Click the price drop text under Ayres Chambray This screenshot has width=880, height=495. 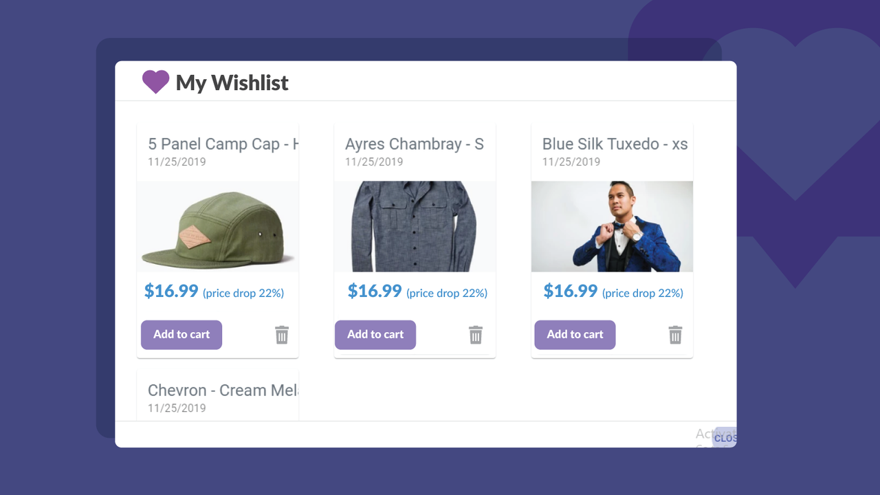point(447,294)
